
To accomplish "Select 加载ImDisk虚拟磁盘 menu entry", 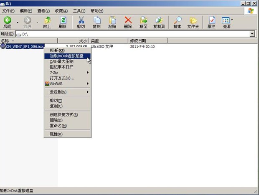I will point(67,56).
